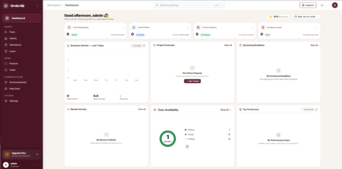Viewport: 342px width, 169px height.
Task: Click the clock icon above No Imminent Deadlines
Action: 279,71
